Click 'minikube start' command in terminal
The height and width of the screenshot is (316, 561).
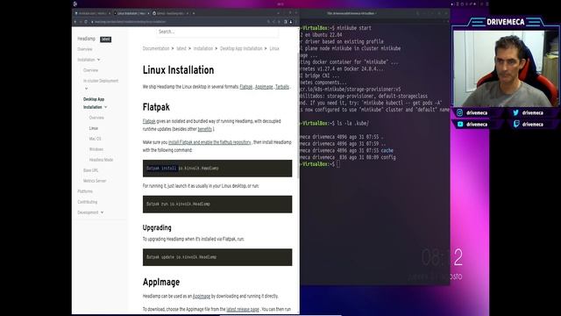(353, 28)
